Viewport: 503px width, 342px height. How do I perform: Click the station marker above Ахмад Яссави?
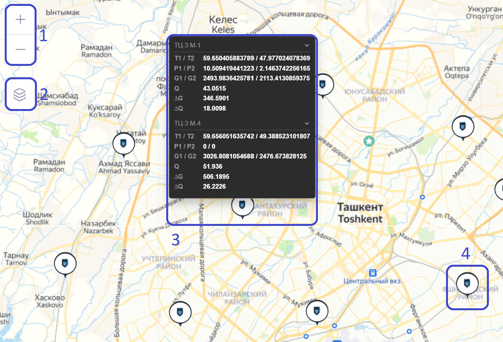[x=124, y=144]
